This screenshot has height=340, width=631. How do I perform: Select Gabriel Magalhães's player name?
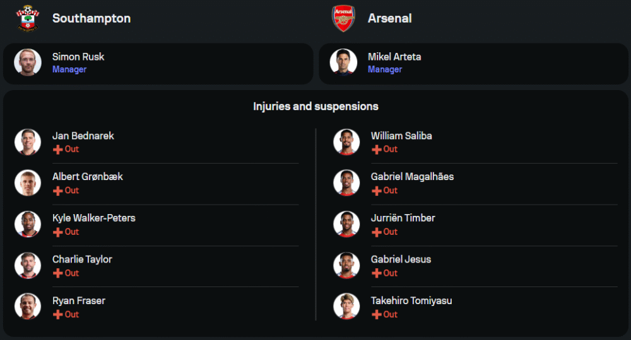point(412,176)
